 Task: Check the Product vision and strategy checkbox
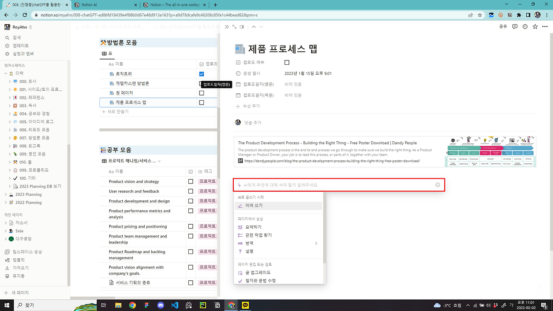click(x=191, y=181)
